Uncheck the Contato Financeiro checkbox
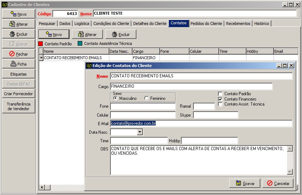 [x=220, y=99]
